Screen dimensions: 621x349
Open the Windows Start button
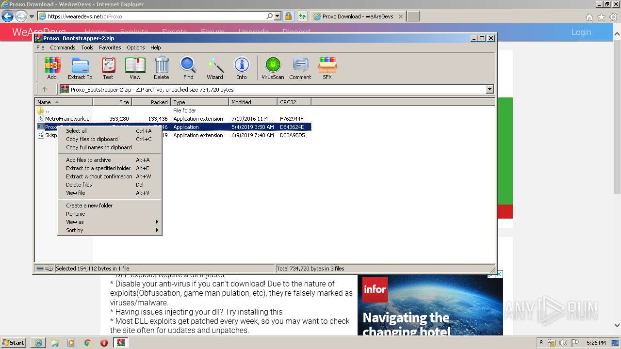pyautogui.click(x=14, y=343)
